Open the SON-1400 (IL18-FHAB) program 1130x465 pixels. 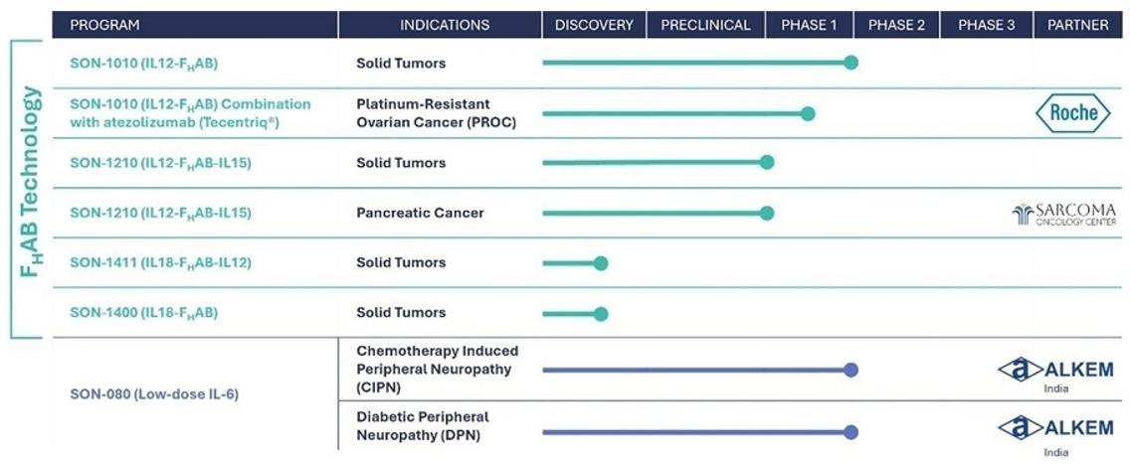coord(143,313)
